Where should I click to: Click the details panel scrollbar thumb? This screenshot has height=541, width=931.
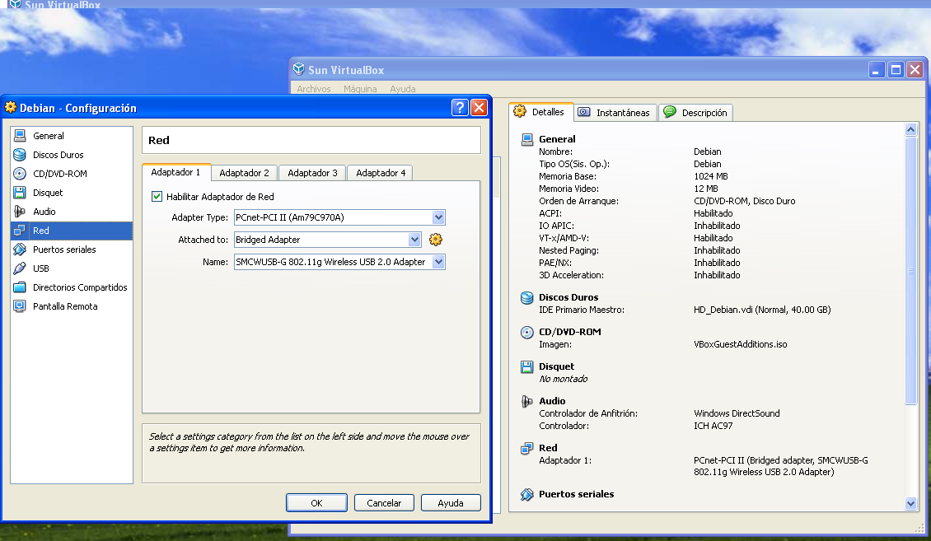[910, 270]
